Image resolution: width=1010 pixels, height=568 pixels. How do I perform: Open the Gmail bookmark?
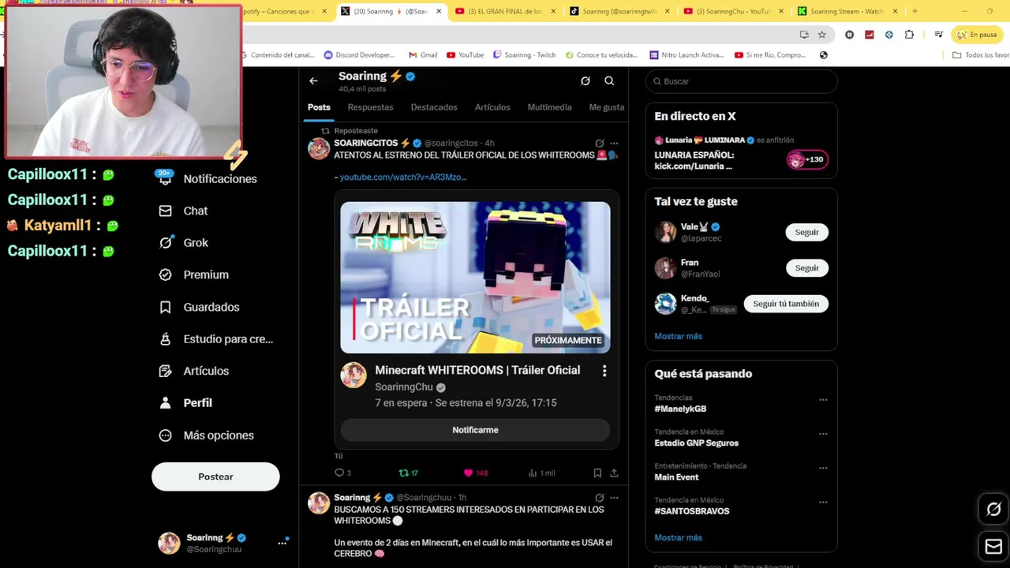coord(423,55)
